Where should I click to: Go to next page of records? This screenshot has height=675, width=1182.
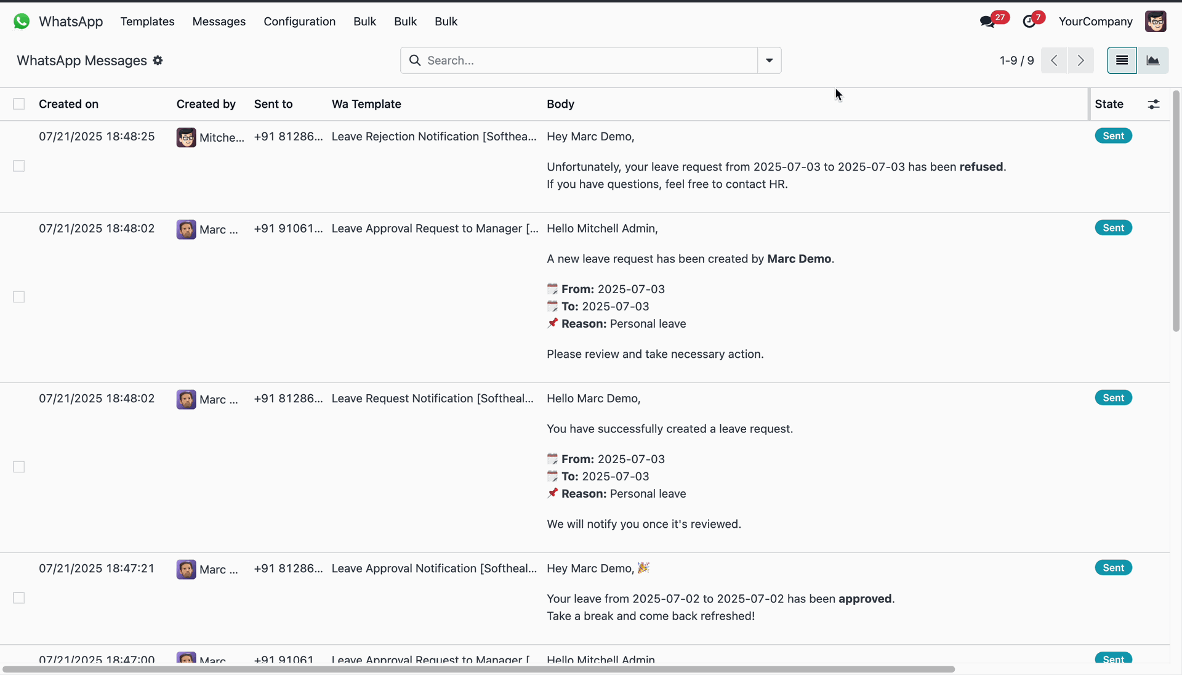[1080, 60]
